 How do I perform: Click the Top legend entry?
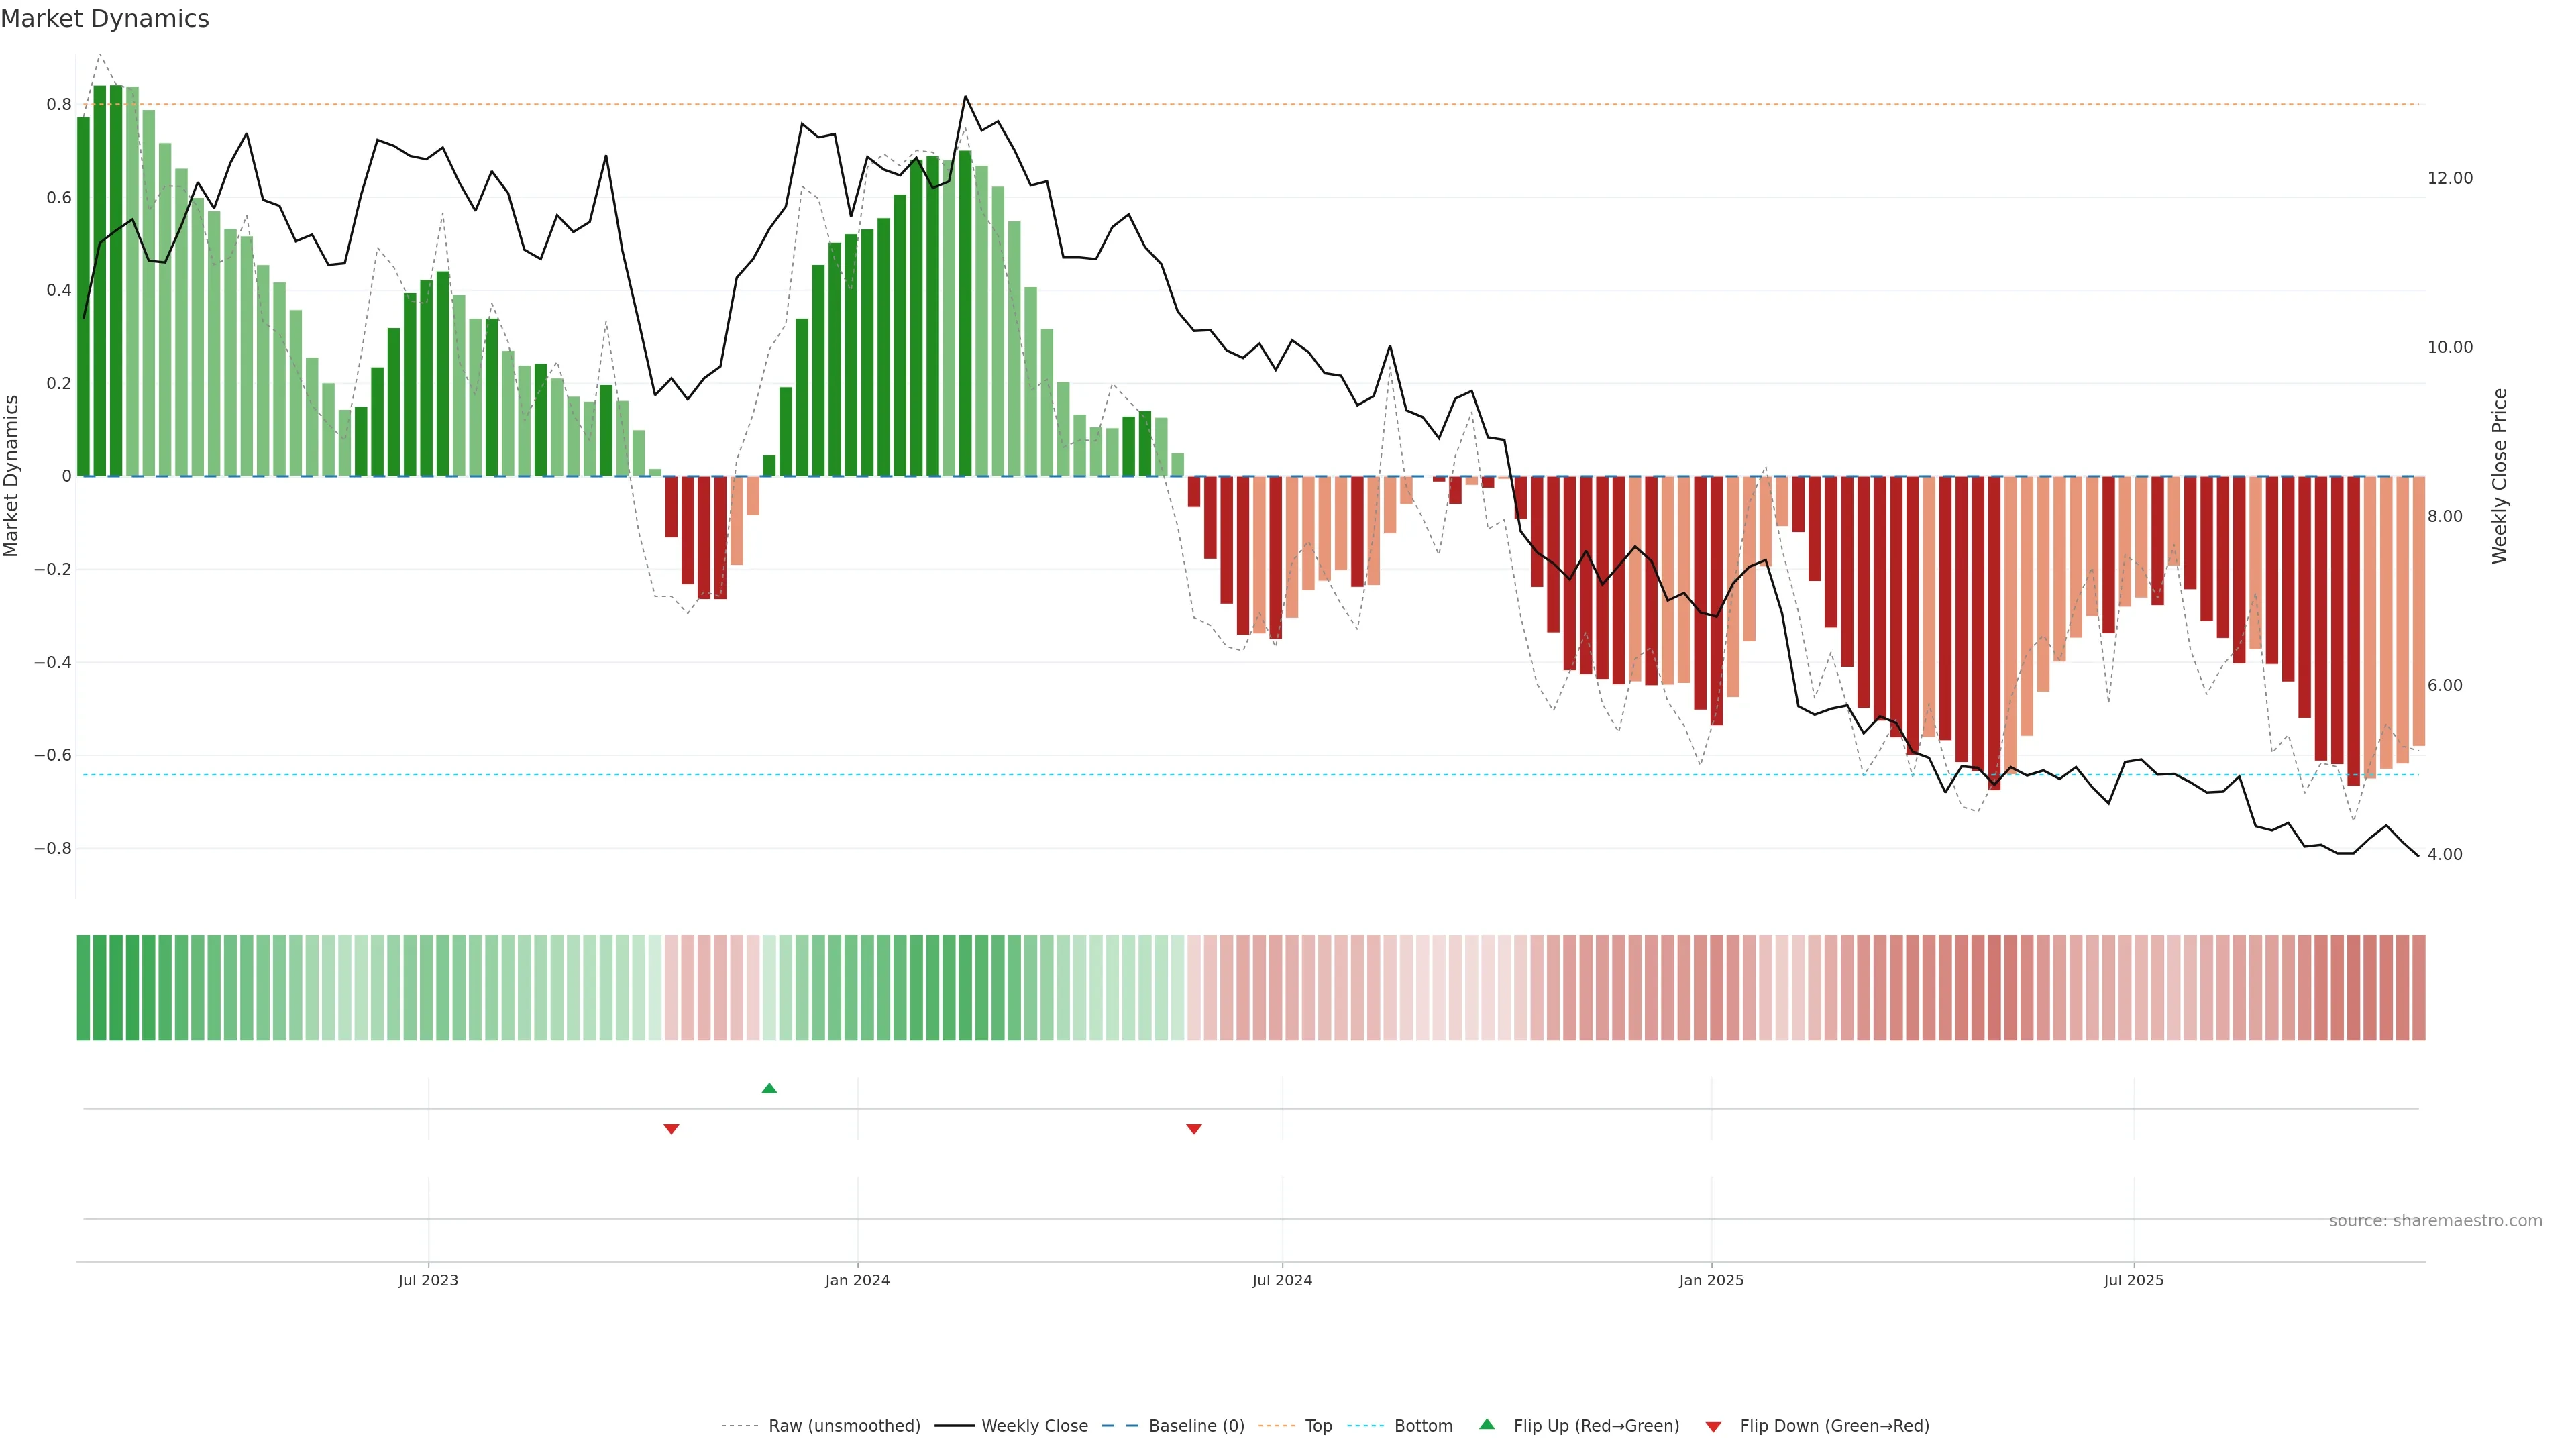tap(1318, 1426)
